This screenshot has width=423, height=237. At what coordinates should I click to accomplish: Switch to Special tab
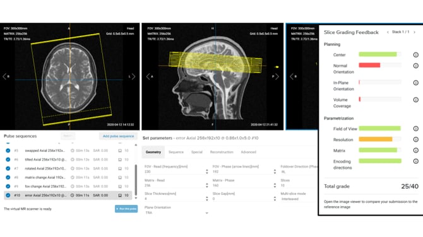point(196,152)
